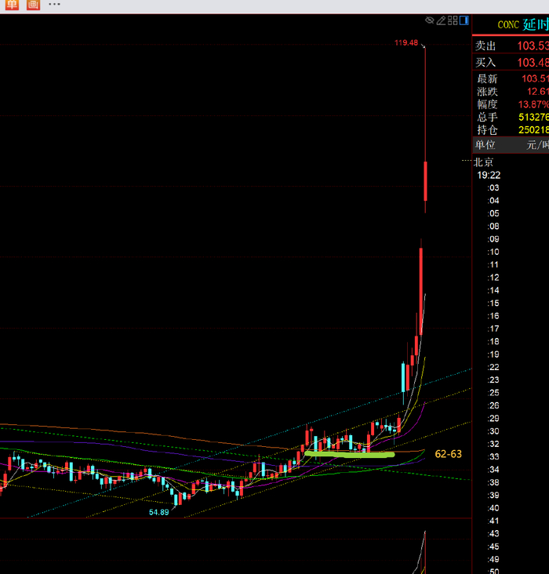Image resolution: width=549 pixels, height=574 pixels.
Task: Select the :03 tick row
Action: coord(493,187)
